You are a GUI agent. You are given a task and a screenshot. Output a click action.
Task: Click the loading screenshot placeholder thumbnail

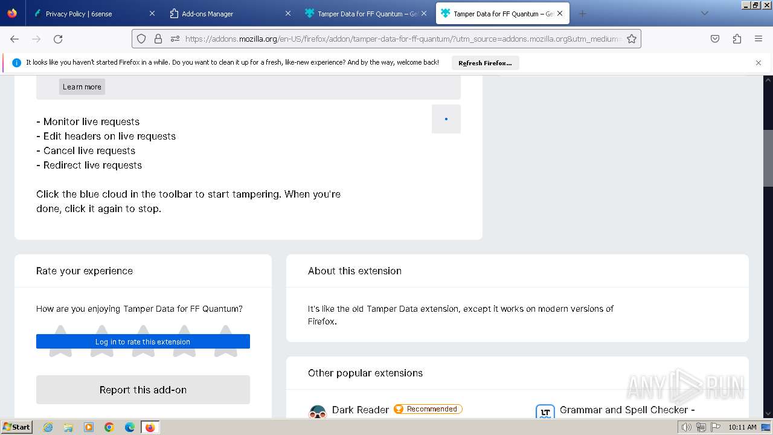446,119
